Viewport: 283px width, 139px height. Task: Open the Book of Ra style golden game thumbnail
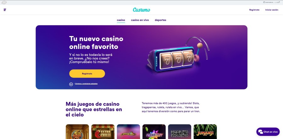tap(77, 131)
